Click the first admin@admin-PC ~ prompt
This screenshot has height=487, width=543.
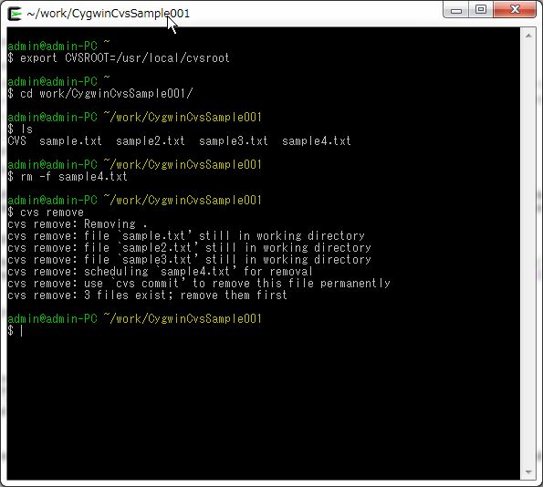[x=58, y=46]
